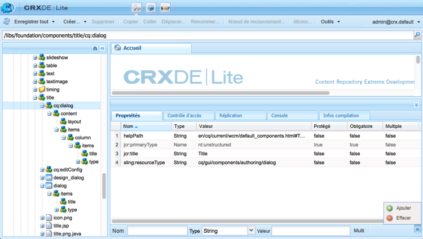The image size is (423, 239).
Task: Click the layout node icon in the tree
Action: (63, 121)
